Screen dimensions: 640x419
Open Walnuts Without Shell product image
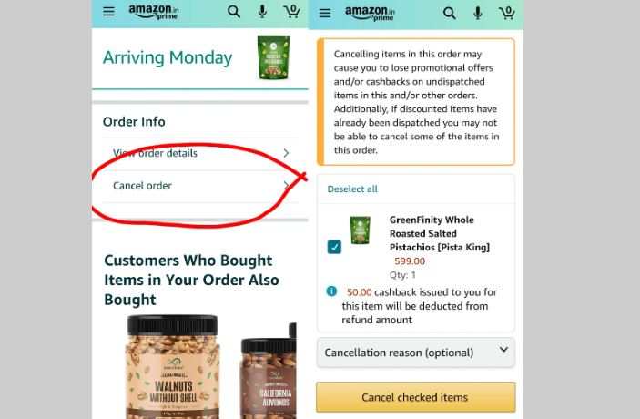click(x=172, y=367)
